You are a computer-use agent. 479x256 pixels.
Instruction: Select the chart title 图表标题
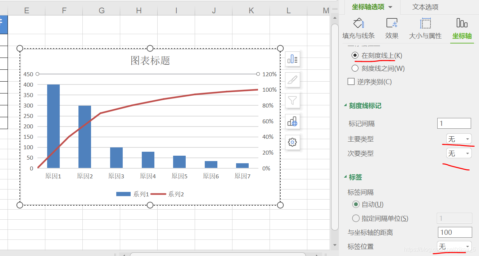[150, 60]
